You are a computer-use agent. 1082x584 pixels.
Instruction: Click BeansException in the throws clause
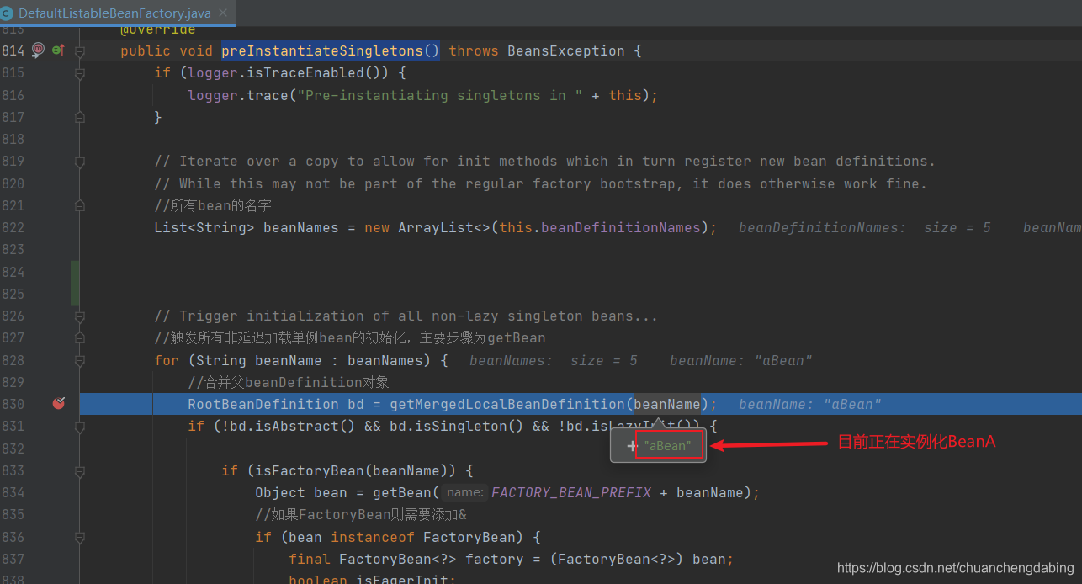(566, 50)
